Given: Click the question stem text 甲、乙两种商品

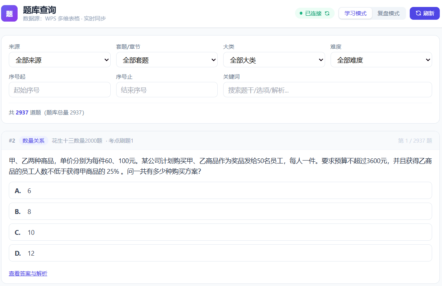Looking at the screenshot, I should point(220,166).
